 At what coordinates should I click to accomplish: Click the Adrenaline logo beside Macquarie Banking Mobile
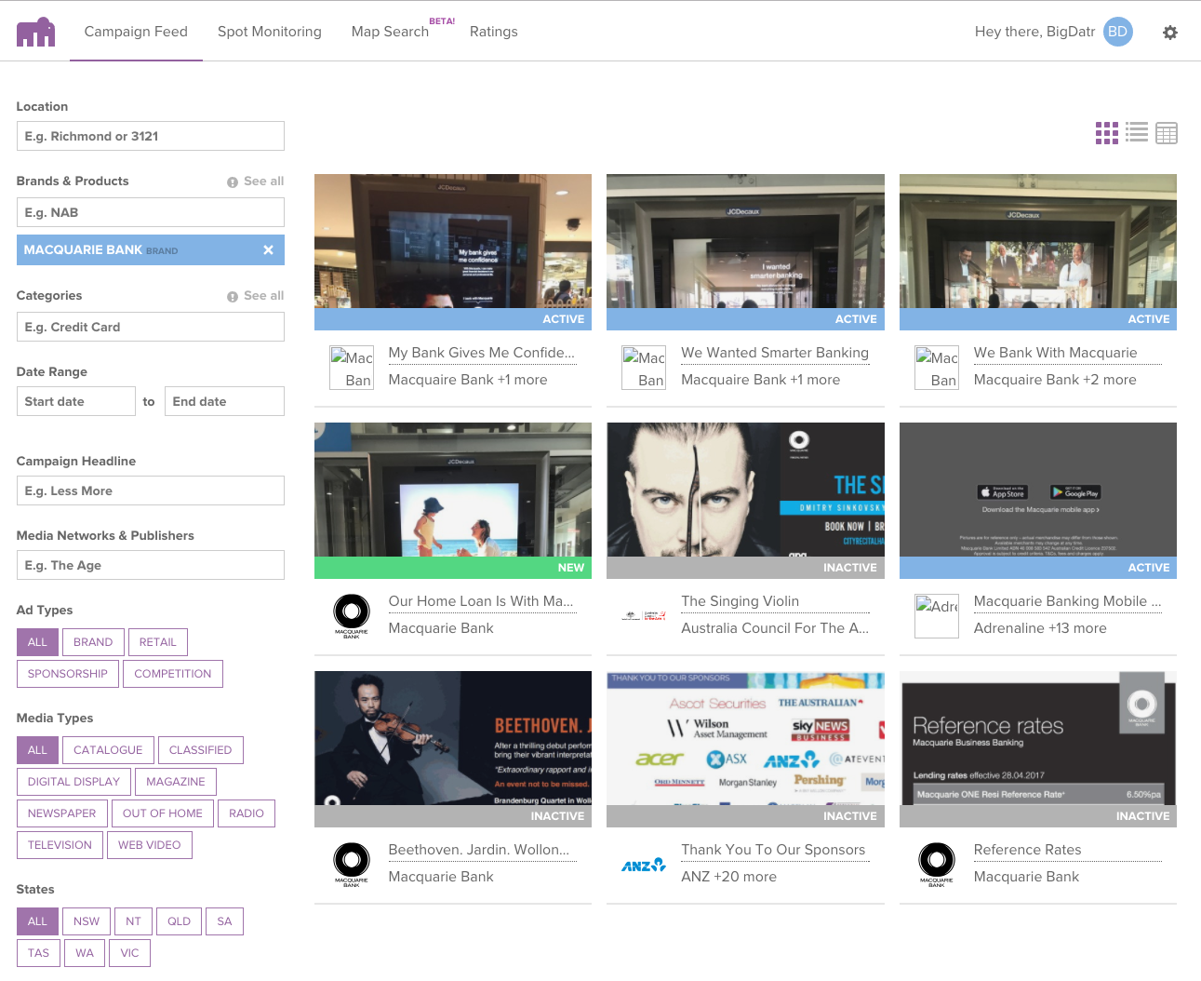click(937, 616)
